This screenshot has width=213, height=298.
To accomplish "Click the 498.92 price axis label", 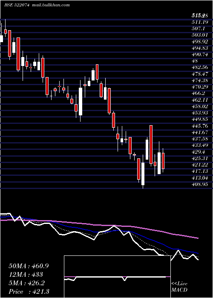I will pyautogui.click(x=199, y=41).
